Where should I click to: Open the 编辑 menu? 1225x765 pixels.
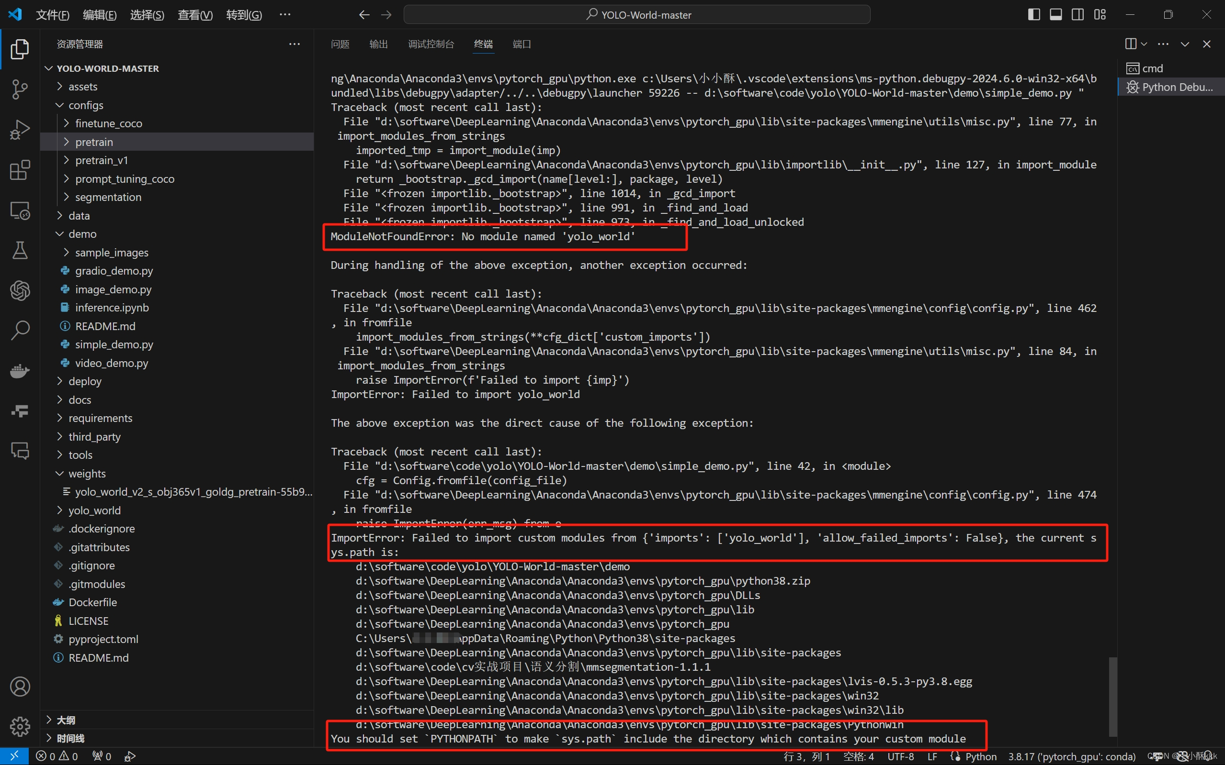(x=100, y=15)
